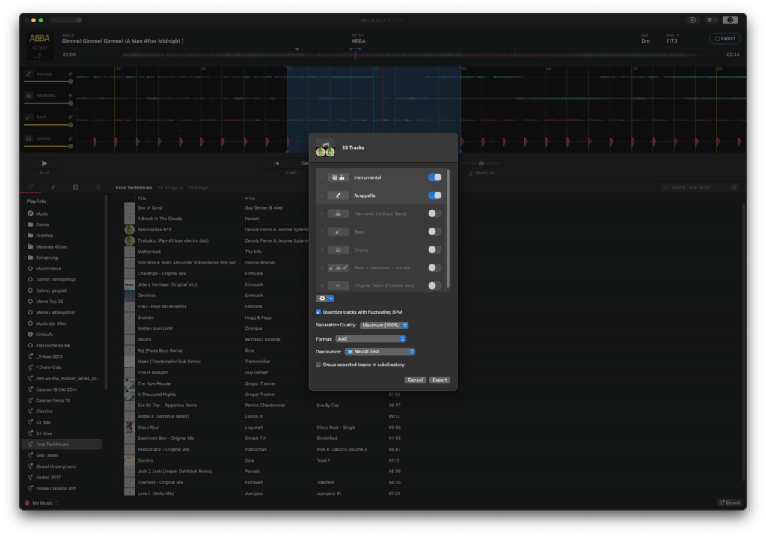This screenshot has width=766, height=536.
Task: Disable the Acappella export toggle
Action: 435,195
